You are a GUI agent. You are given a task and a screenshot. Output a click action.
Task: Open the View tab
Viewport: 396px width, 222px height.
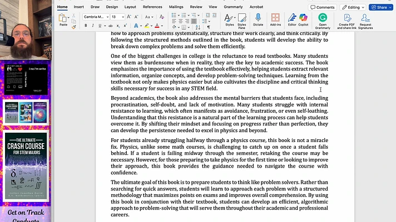pos(212,7)
